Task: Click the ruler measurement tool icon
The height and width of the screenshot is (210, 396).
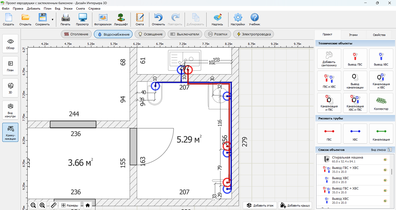Action: point(54,205)
